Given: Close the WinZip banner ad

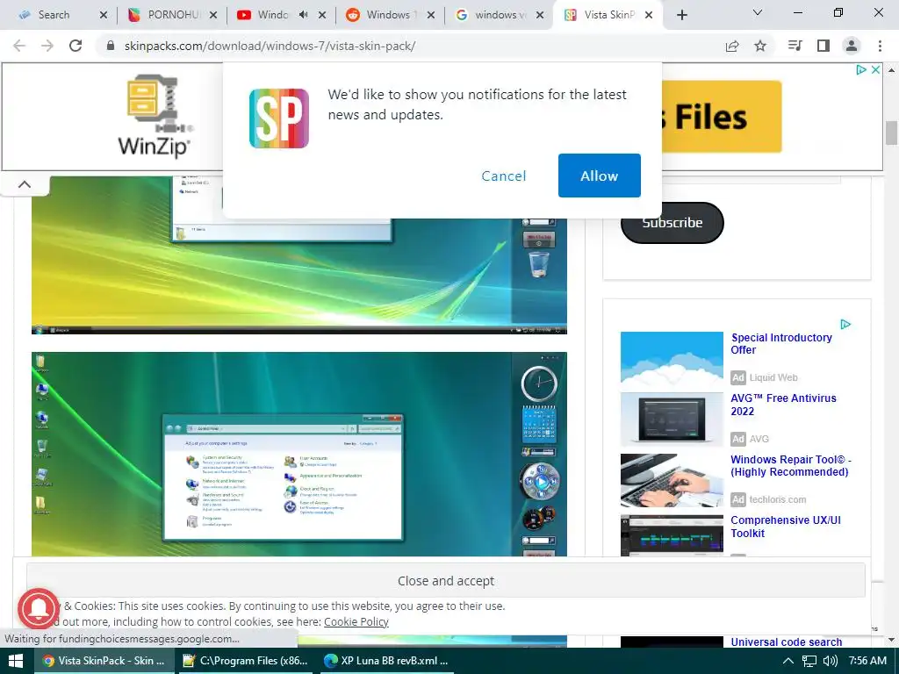Looking at the screenshot, I should click(875, 70).
